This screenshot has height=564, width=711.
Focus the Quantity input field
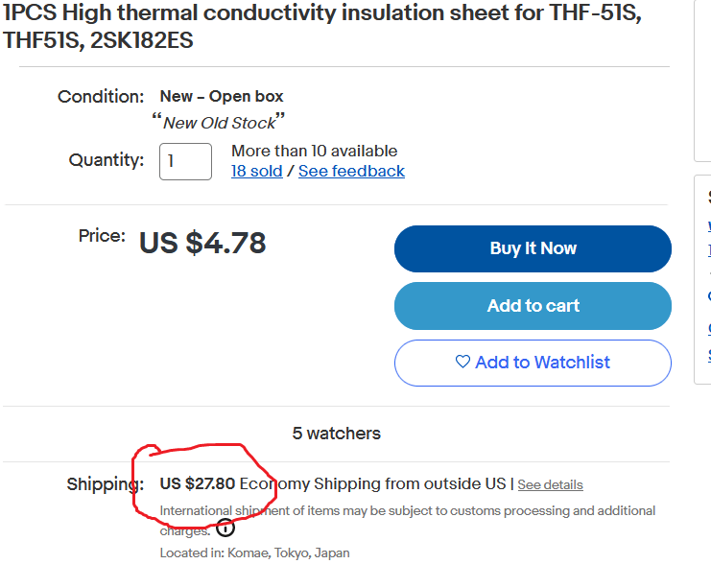pos(185,161)
